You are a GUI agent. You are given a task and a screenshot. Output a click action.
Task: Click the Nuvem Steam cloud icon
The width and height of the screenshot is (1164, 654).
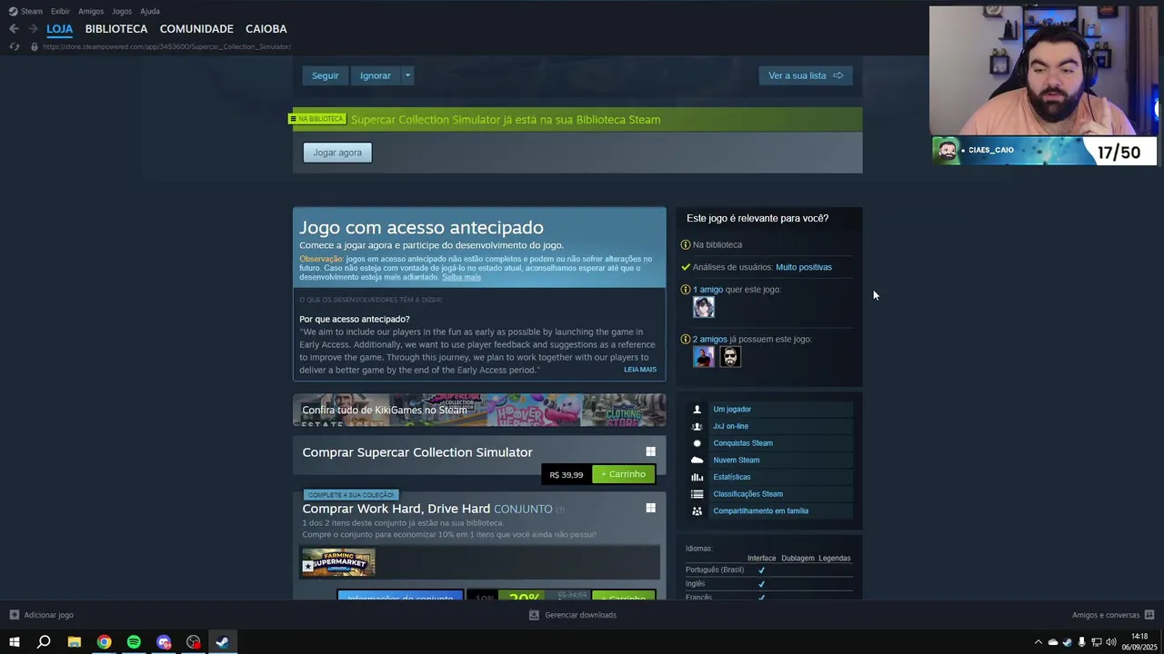point(697,460)
